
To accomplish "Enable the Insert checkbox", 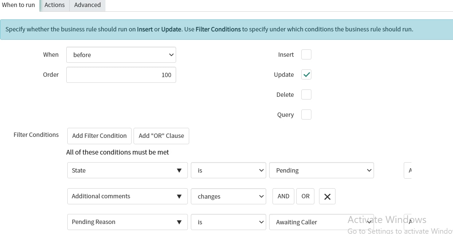I will click(x=306, y=54).
